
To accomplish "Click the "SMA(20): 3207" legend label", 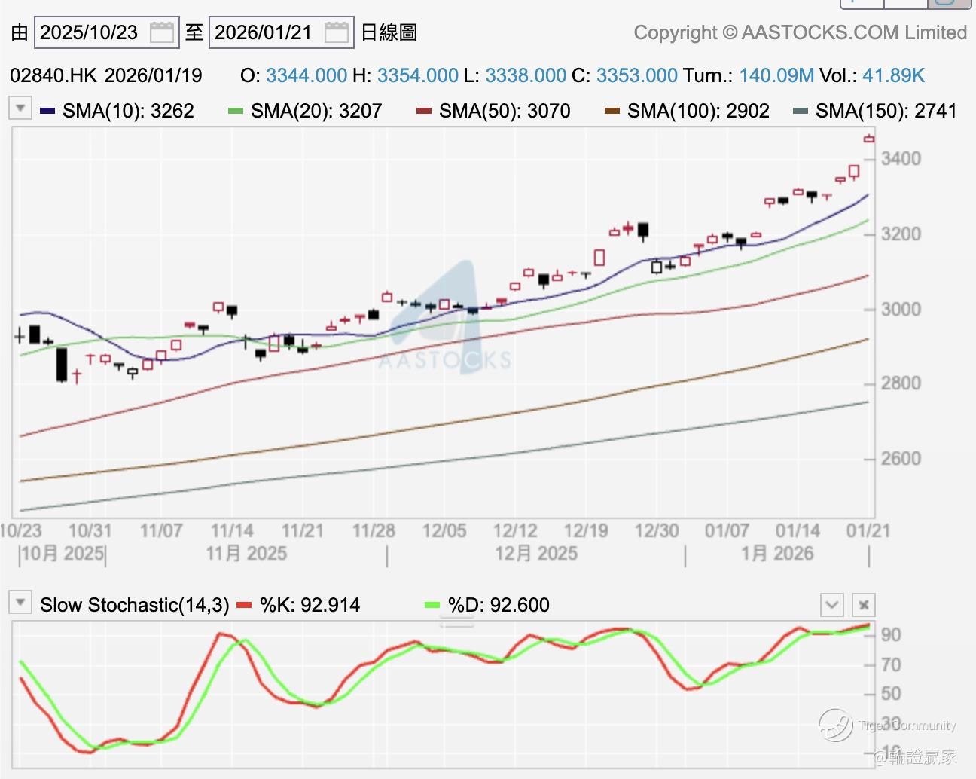I will [317, 112].
